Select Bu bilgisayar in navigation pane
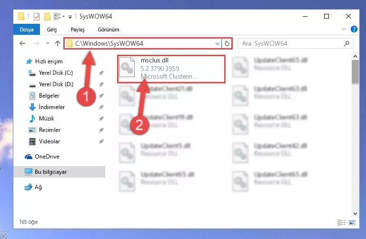The width and height of the screenshot is (366, 239). (x=59, y=172)
